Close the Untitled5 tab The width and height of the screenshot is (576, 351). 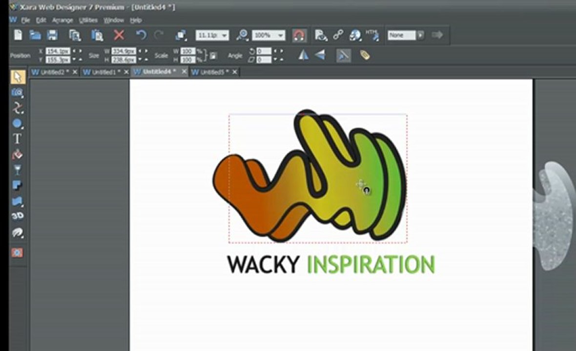click(235, 72)
